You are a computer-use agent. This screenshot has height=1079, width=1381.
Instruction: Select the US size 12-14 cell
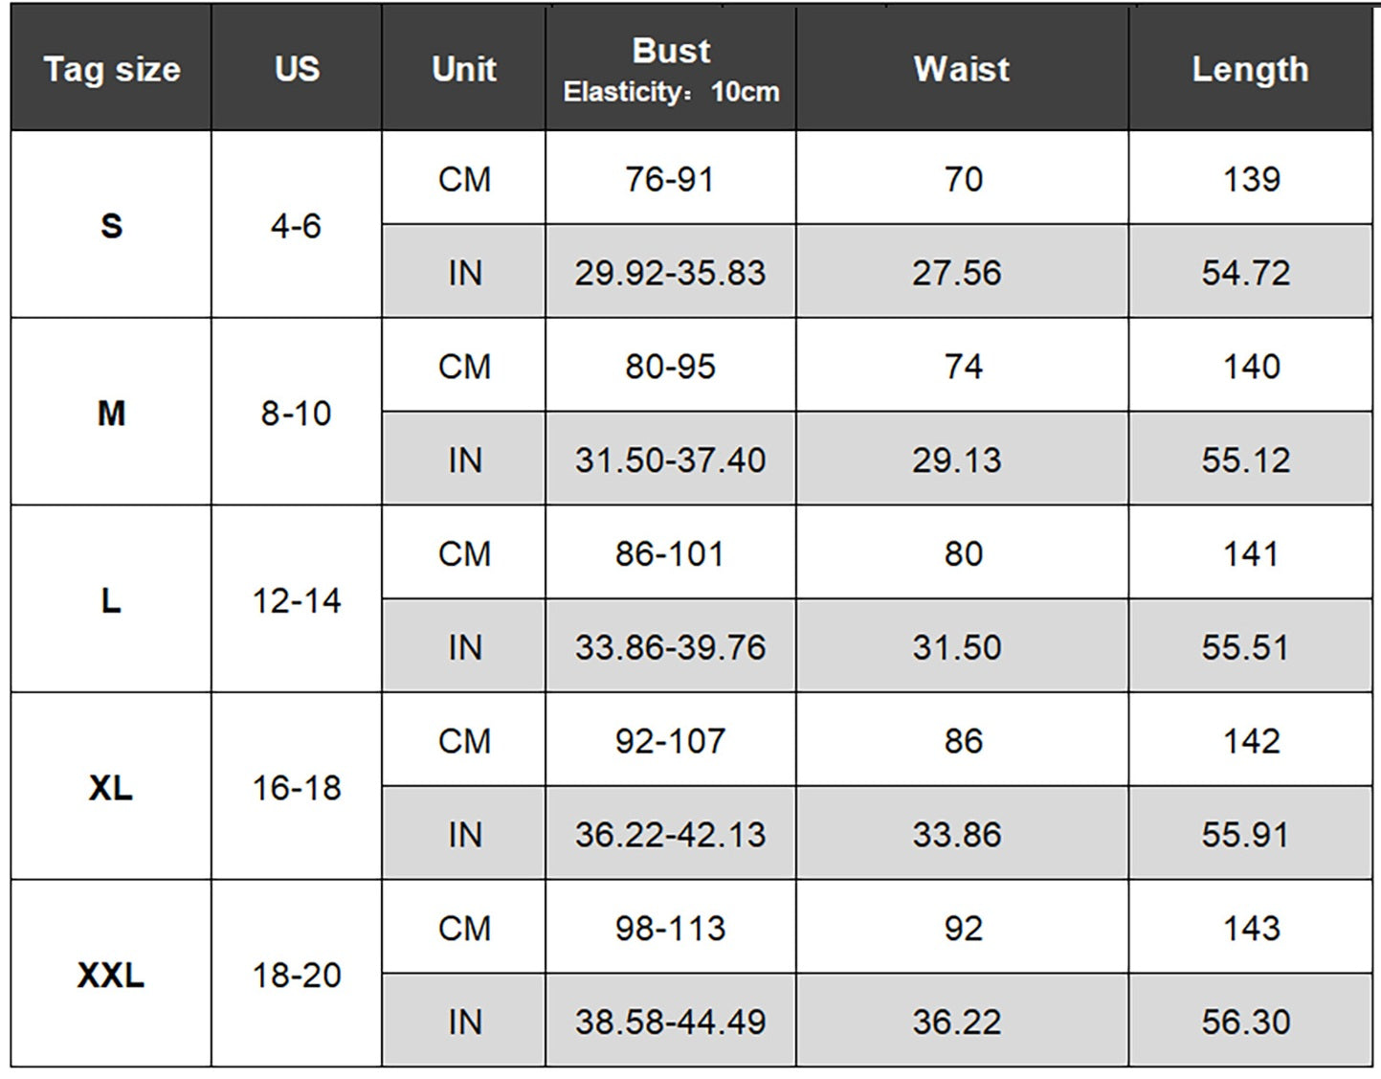tap(297, 599)
